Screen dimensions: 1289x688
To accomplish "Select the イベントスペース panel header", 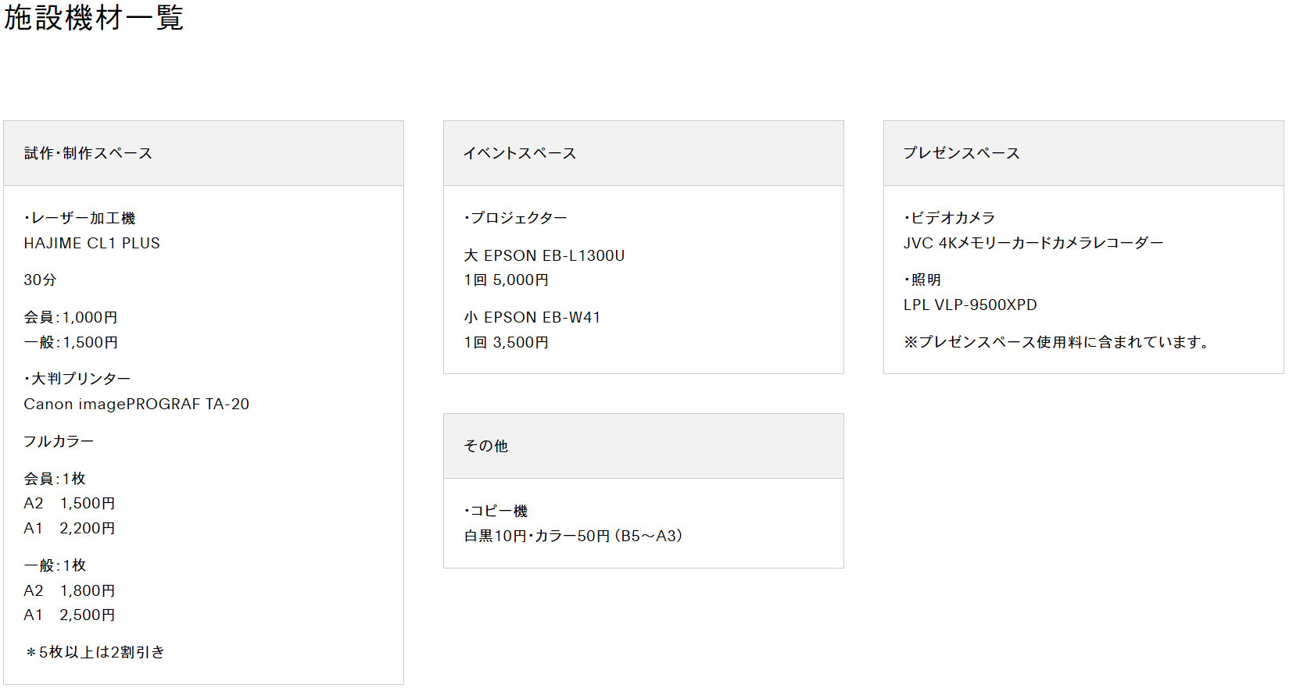I will [643, 153].
